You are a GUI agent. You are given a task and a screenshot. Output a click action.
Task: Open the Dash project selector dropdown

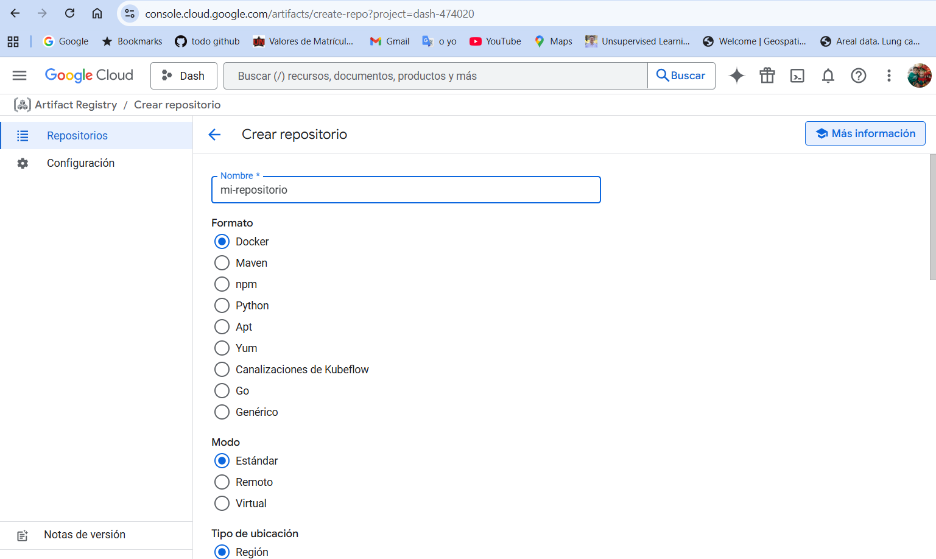click(184, 76)
